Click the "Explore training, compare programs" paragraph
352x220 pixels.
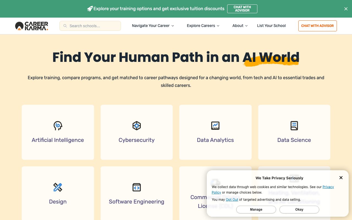click(176, 81)
